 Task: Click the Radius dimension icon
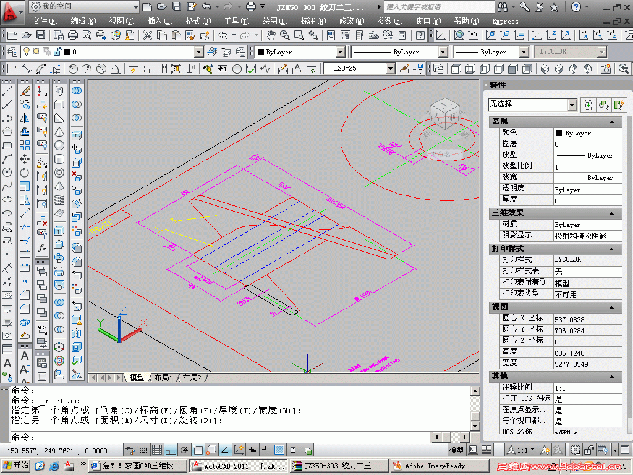pyautogui.click(x=73, y=69)
